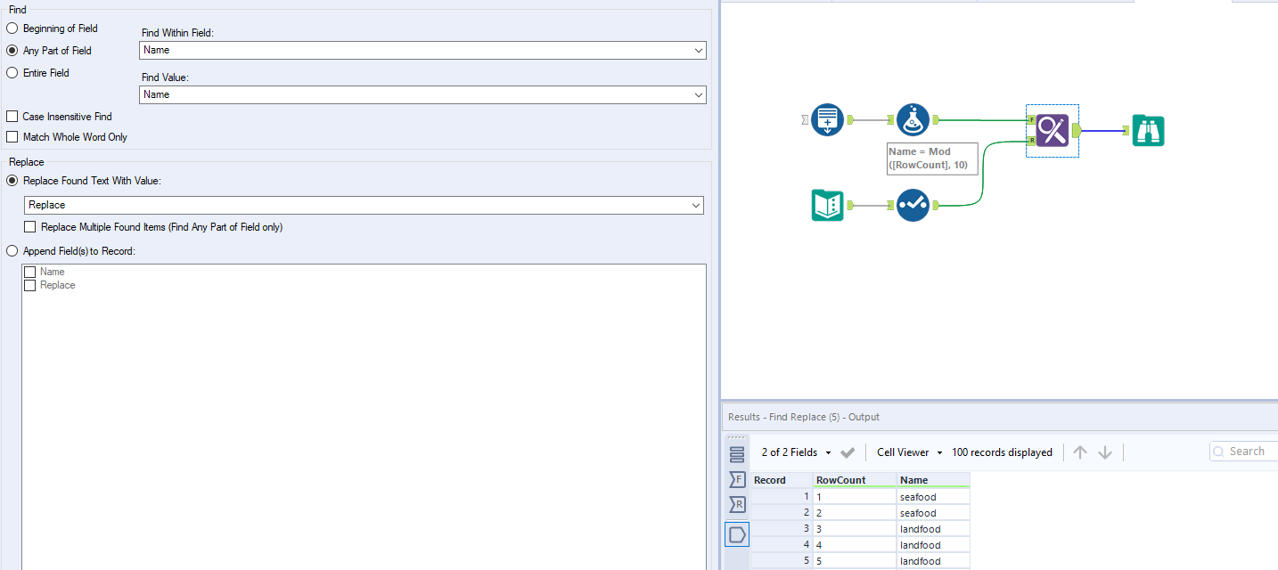The width and height of the screenshot is (1278, 570).
Task: Click the table layout icon in the Results sidebar
Action: point(736,454)
